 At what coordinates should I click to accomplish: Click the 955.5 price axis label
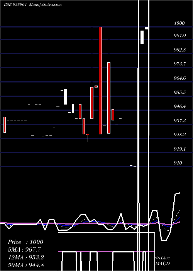click(180, 92)
